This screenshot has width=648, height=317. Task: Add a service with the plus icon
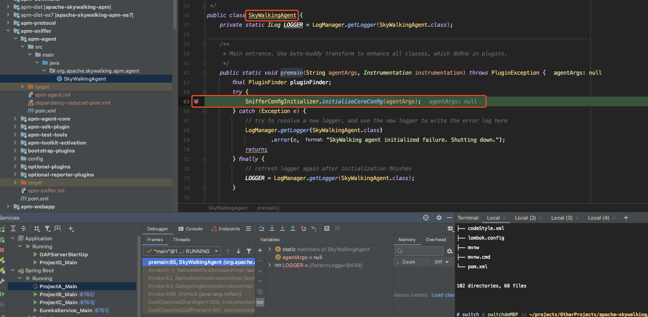71,228
